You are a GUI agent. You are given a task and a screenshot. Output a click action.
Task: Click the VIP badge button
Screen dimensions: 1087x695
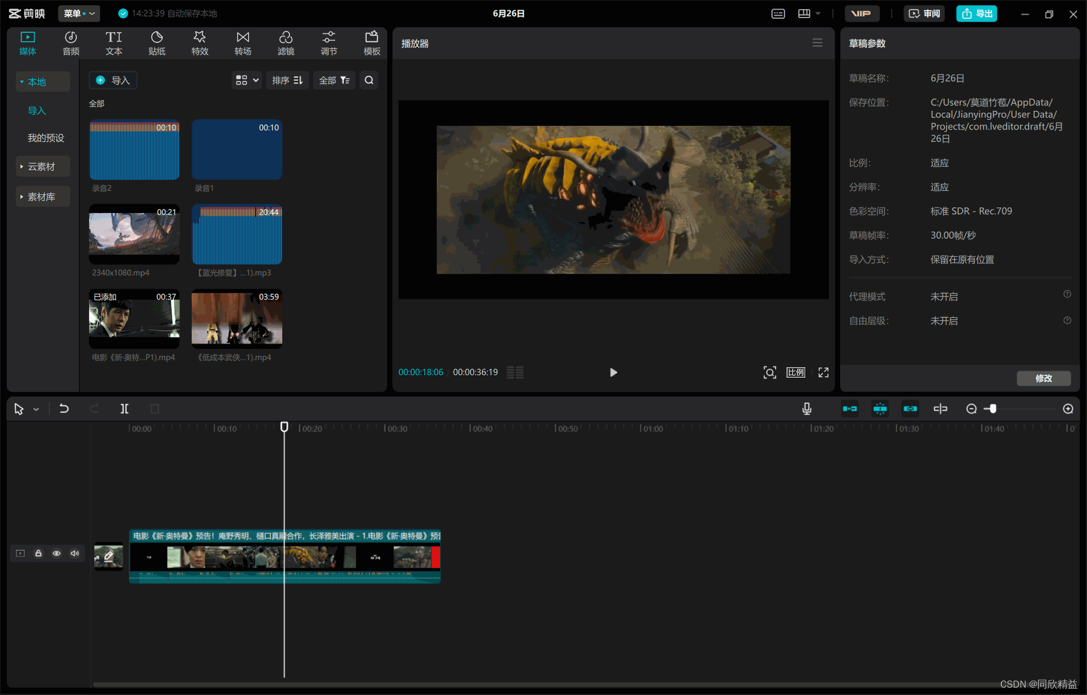coord(862,14)
